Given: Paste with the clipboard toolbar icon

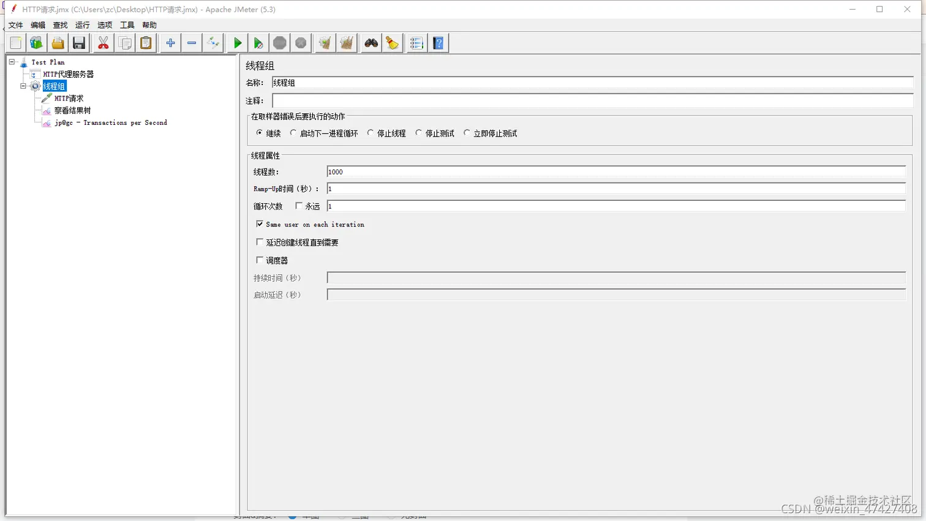Looking at the screenshot, I should (x=146, y=43).
